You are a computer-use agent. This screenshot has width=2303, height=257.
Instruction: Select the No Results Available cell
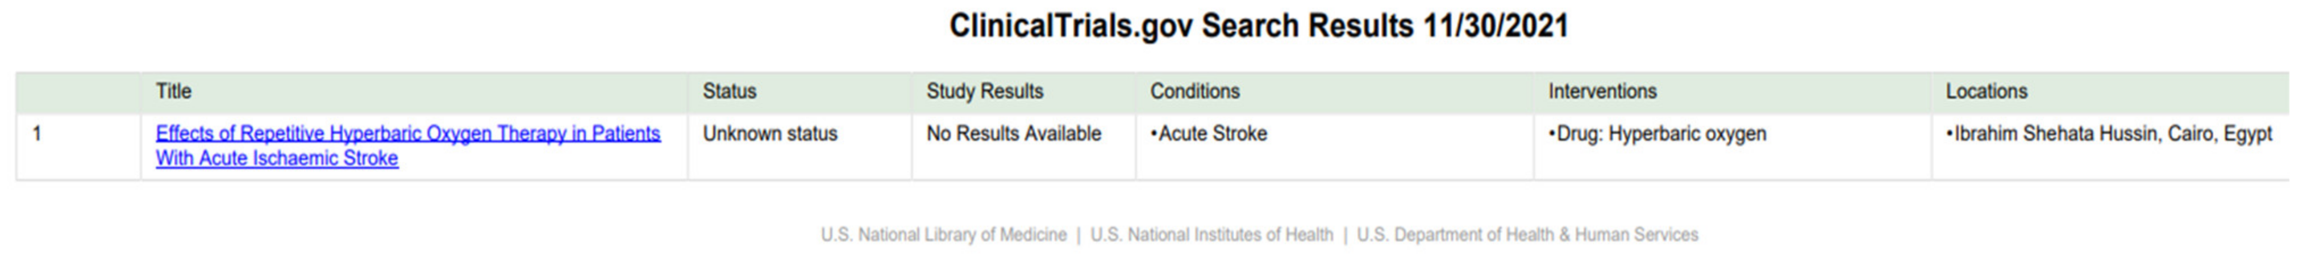(x=1014, y=134)
